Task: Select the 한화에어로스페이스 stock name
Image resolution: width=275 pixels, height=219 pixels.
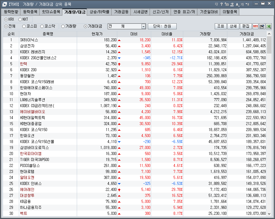Action: point(36,88)
